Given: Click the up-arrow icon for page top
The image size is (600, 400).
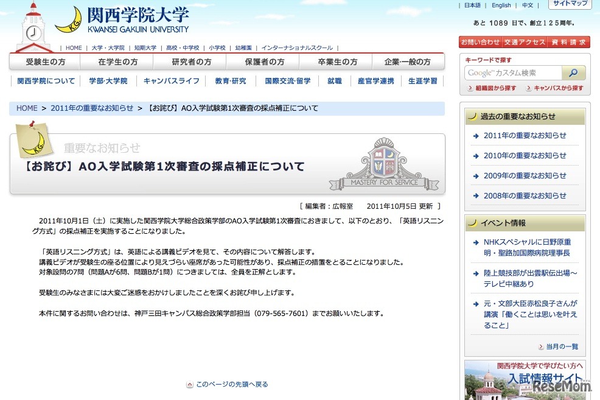Looking at the screenshot, I should [190, 384].
